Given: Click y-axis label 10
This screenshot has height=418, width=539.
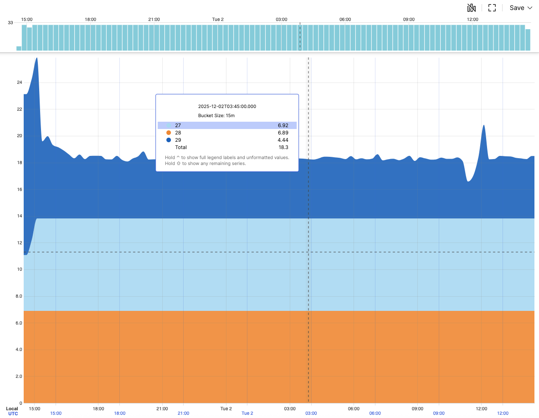Looking at the screenshot, I should click(19, 269).
